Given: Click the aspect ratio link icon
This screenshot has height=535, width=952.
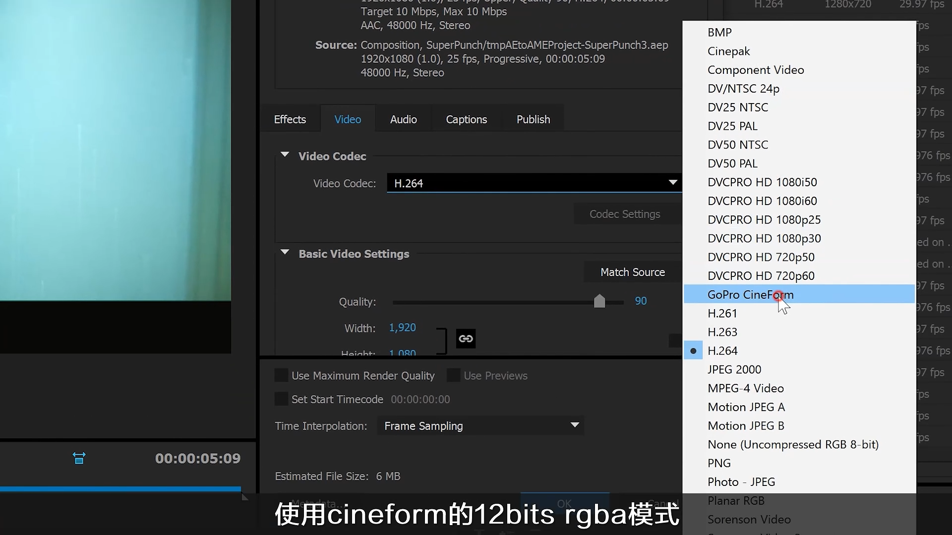Looking at the screenshot, I should tap(466, 339).
